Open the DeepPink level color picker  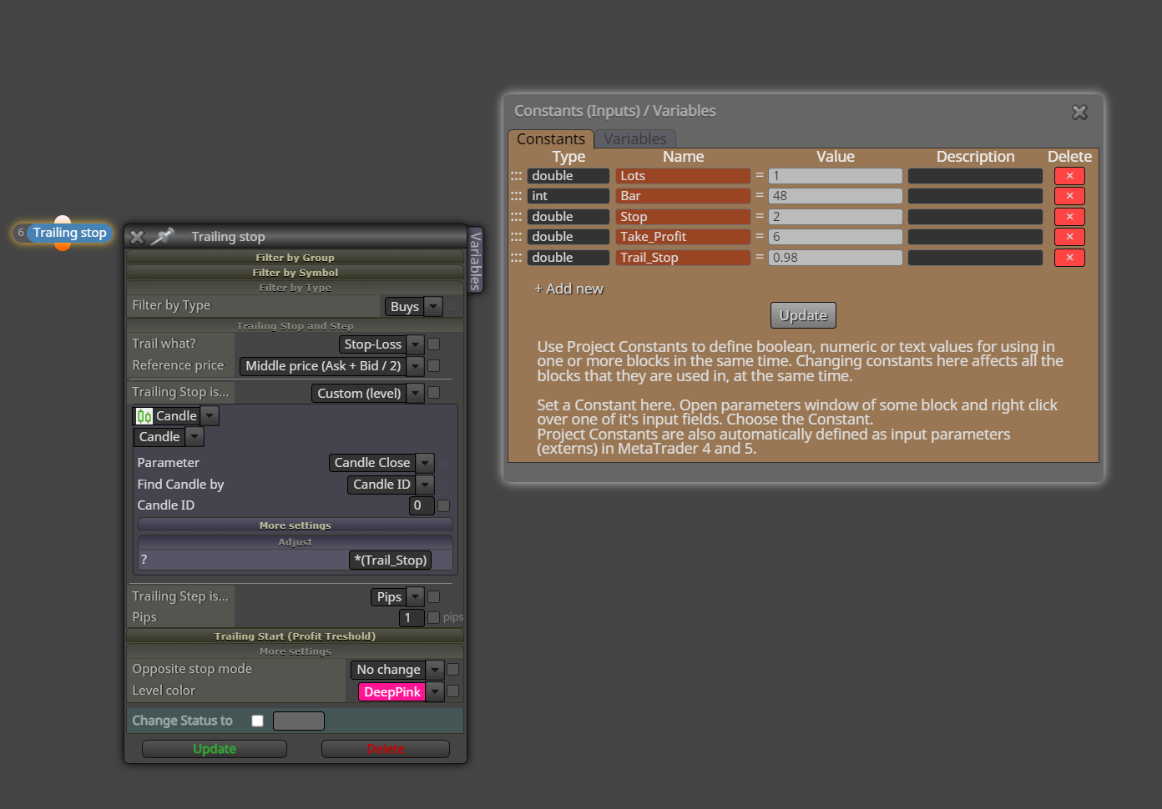coord(401,692)
